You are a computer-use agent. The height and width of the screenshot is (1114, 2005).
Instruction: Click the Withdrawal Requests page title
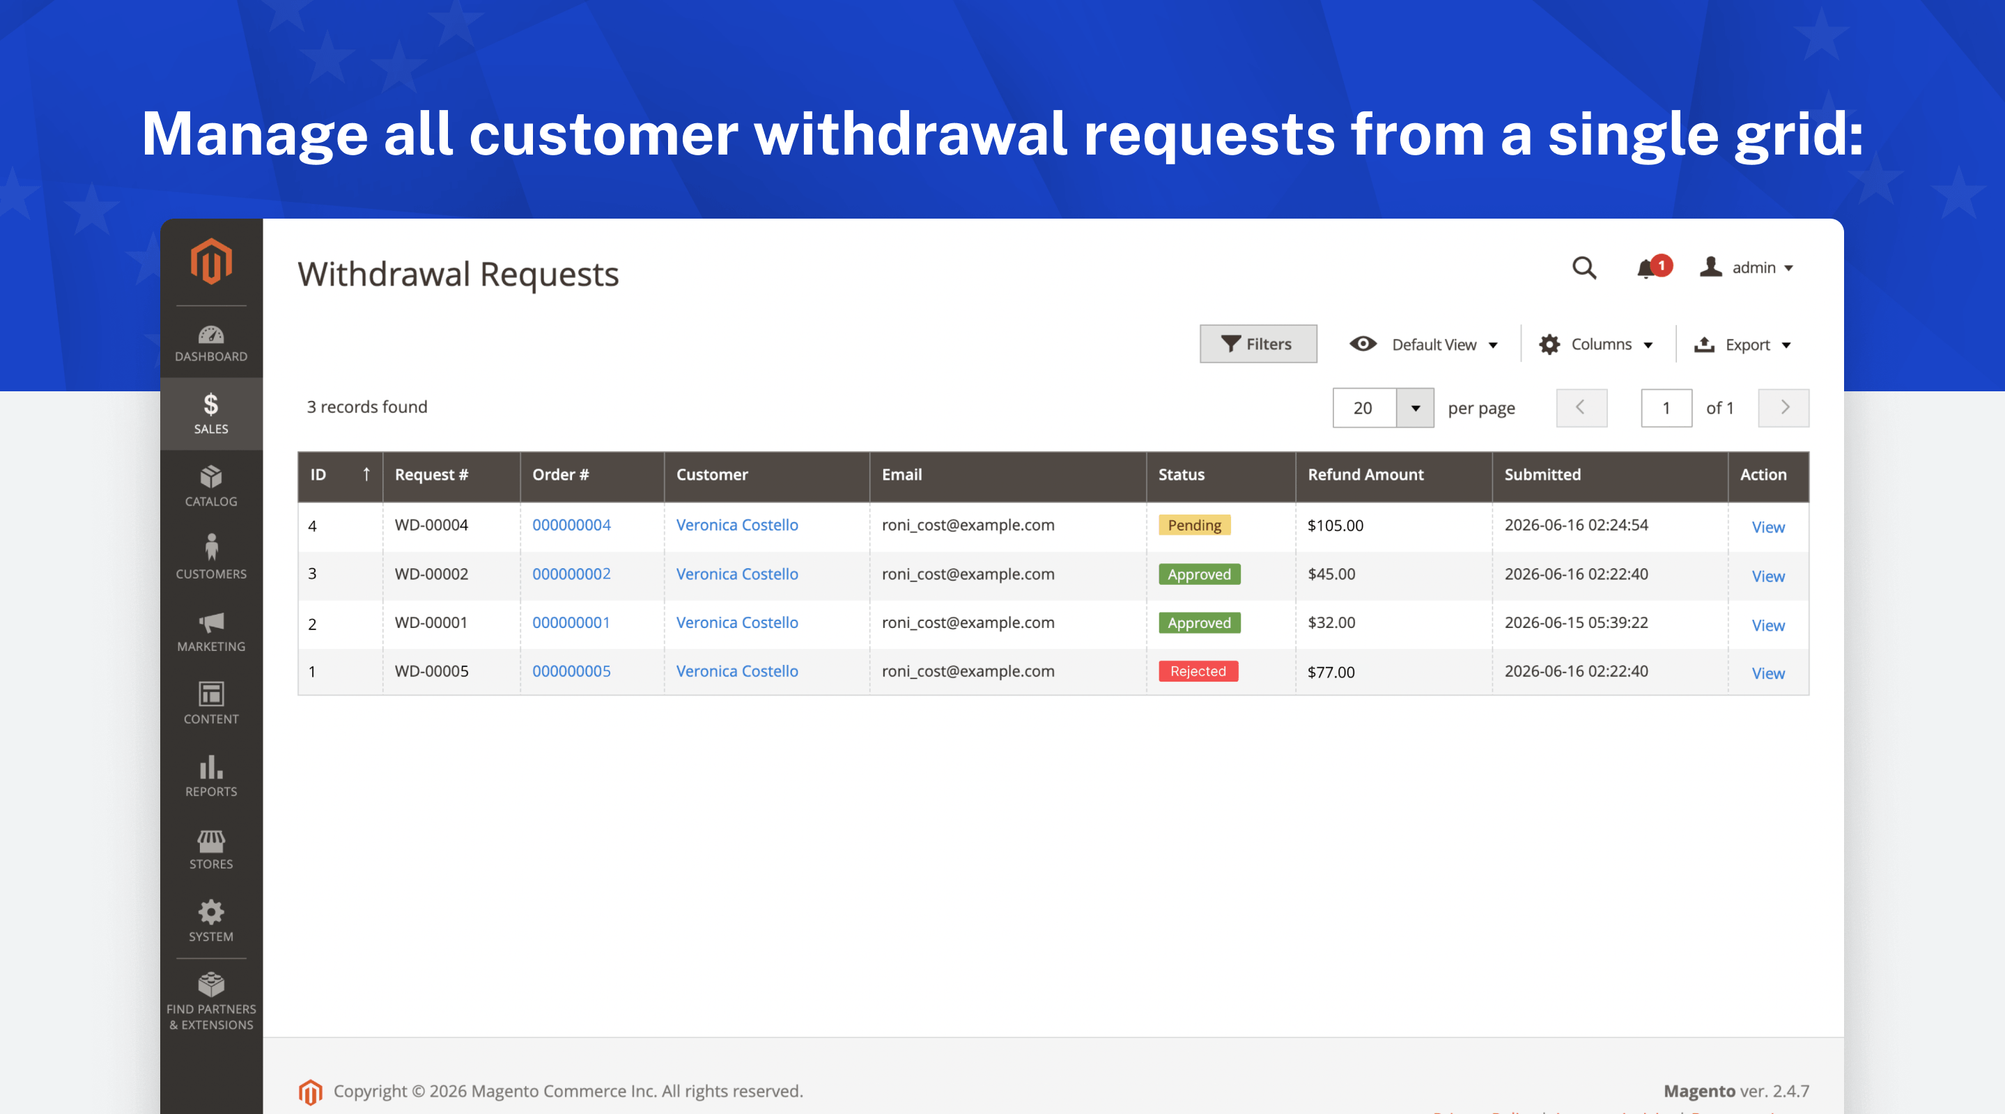458,274
